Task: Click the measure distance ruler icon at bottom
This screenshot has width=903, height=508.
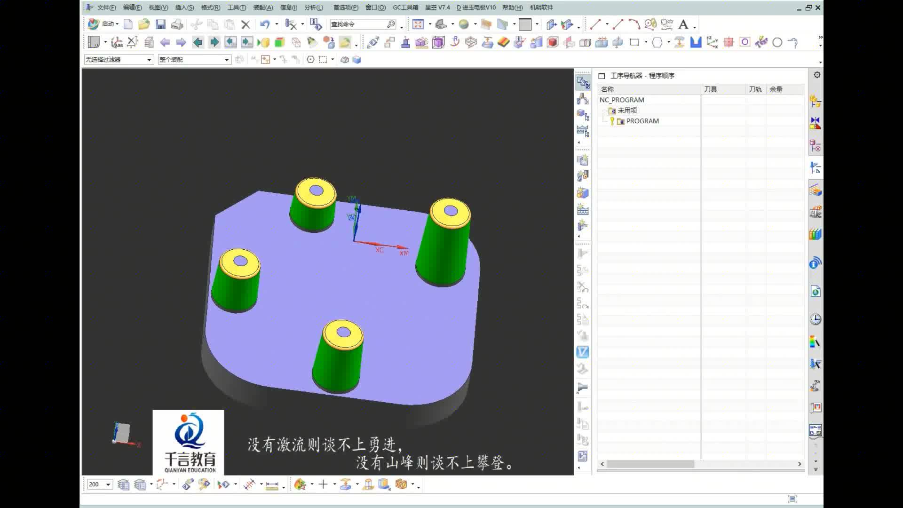Action: (272, 484)
